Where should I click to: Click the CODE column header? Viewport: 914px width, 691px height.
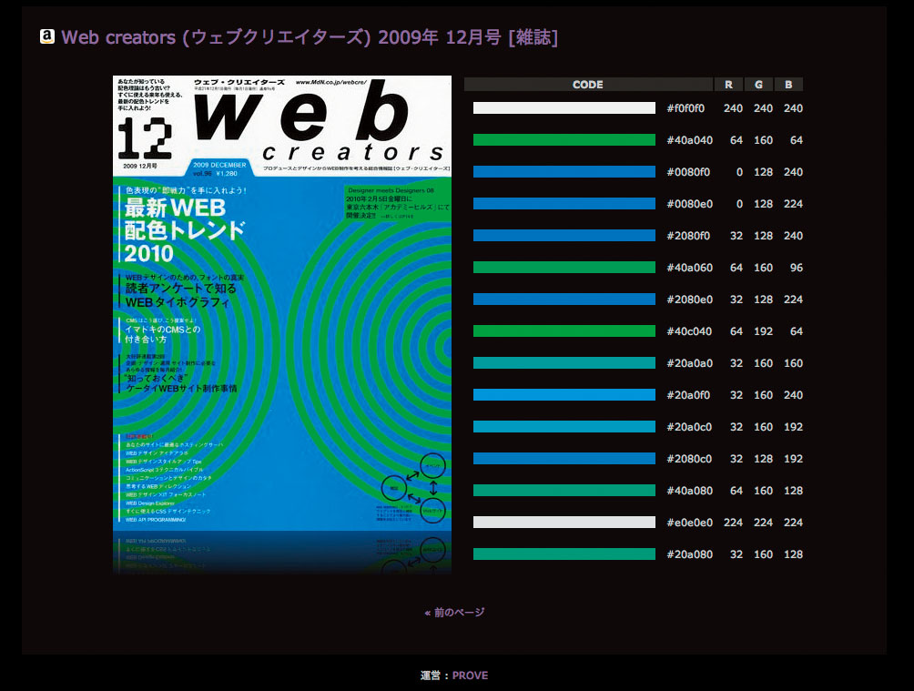(x=587, y=84)
